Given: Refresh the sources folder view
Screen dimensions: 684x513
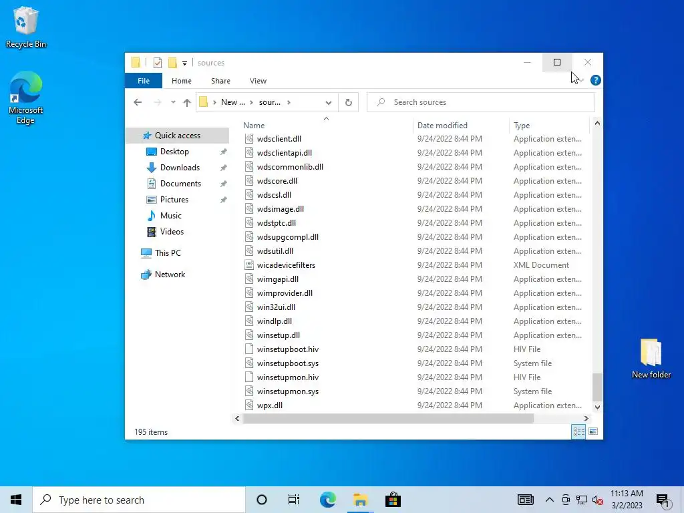Looking at the screenshot, I should tap(349, 102).
